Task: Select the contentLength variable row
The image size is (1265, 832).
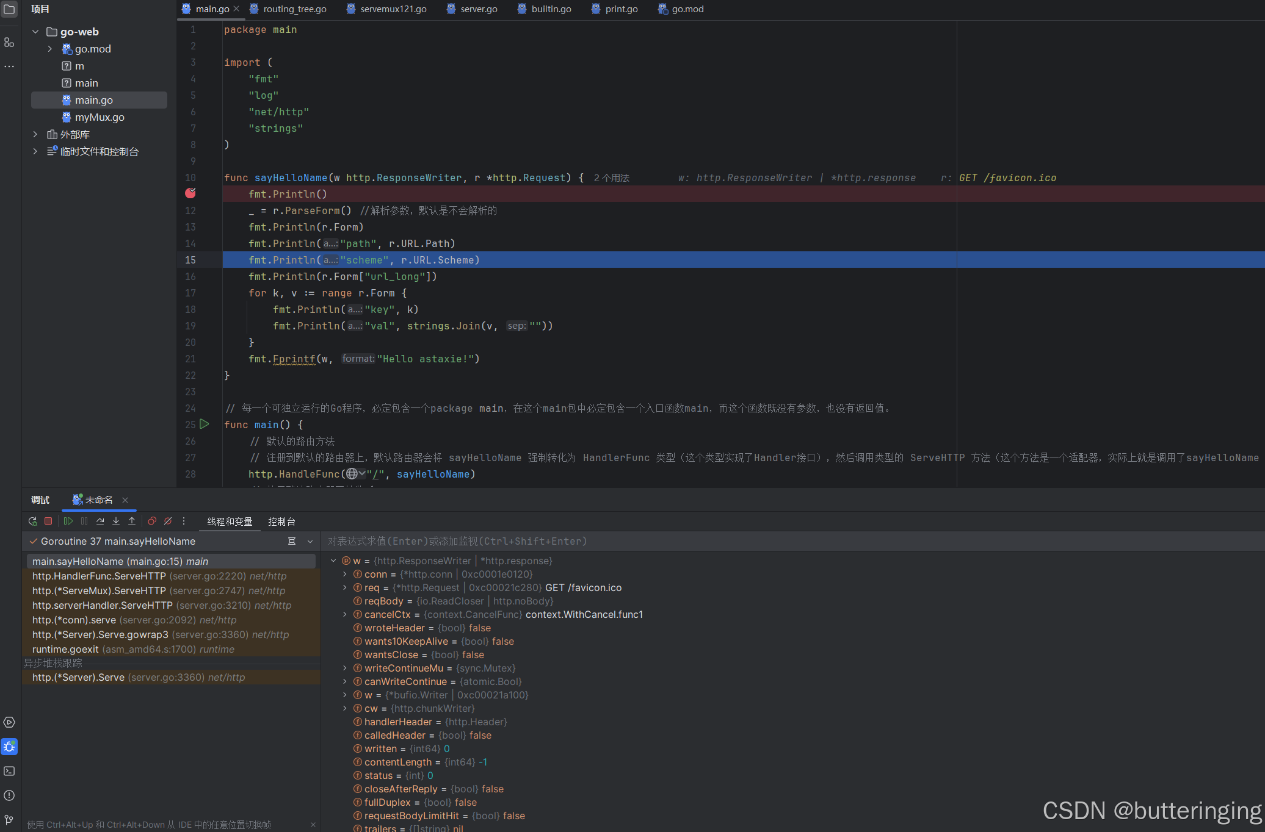Action: click(x=792, y=762)
